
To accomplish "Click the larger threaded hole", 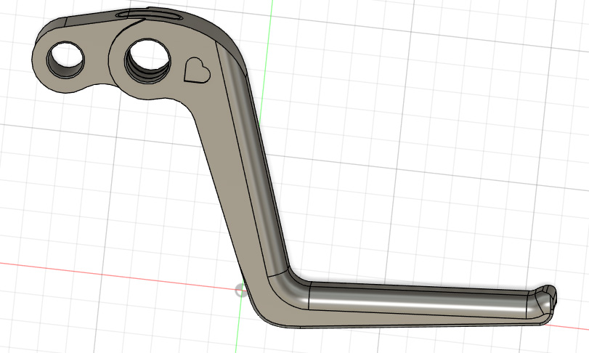I will (x=147, y=61).
